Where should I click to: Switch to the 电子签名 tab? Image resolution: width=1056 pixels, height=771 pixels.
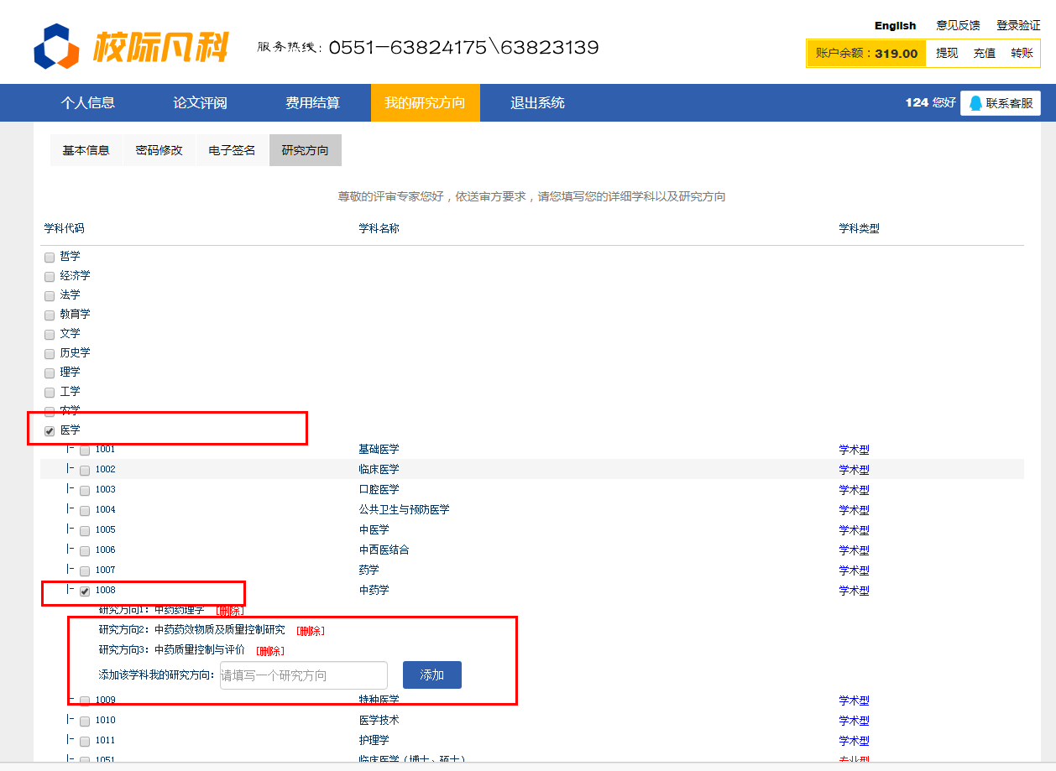[x=232, y=150]
